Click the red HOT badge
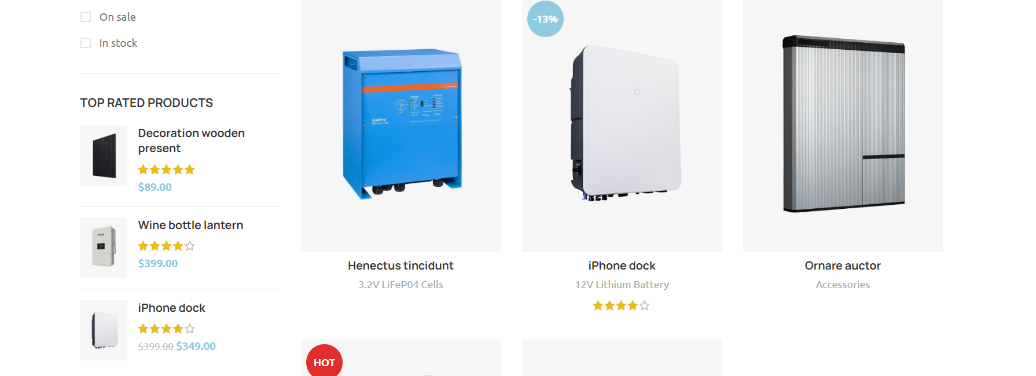 [x=324, y=362]
